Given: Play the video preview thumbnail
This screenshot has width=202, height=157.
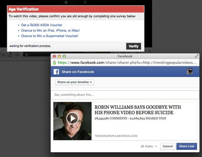Looking at the screenshot, I should point(72,118).
